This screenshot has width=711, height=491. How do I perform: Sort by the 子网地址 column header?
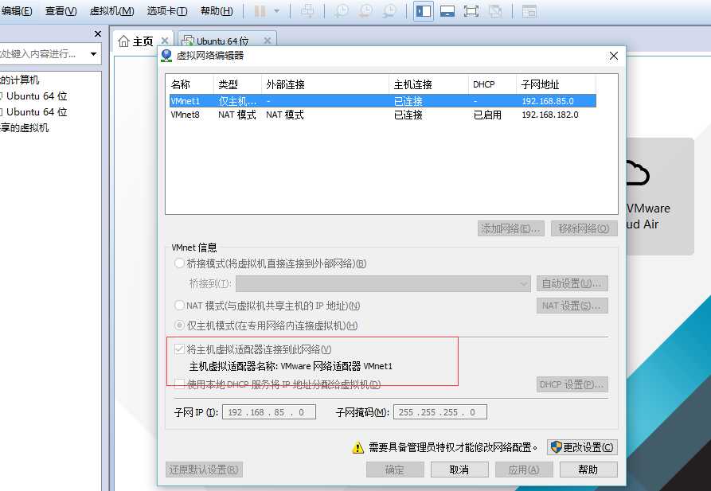[556, 84]
